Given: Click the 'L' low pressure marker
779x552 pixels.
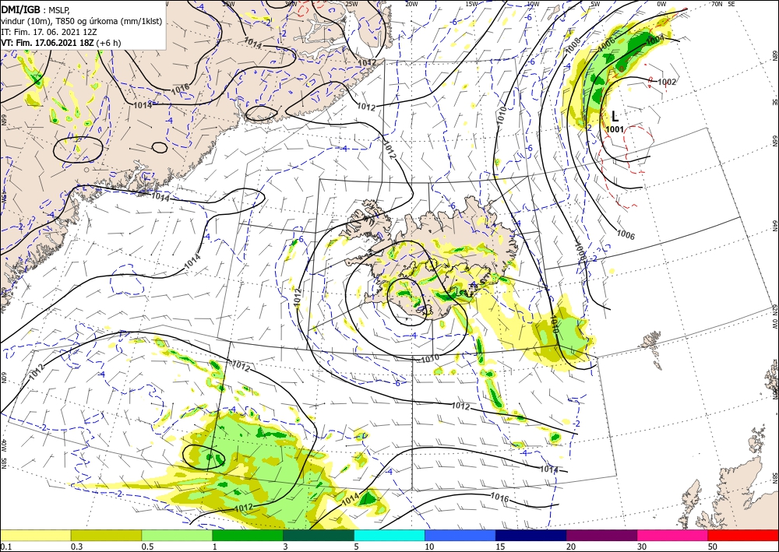Looking at the screenshot, I should [615, 117].
